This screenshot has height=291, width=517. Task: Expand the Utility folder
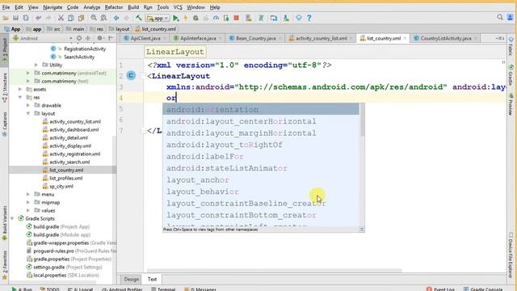point(36,65)
